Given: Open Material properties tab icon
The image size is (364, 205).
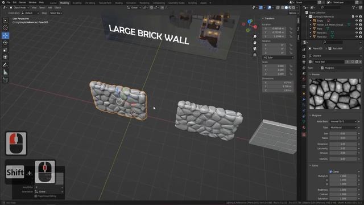Looking at the screenshot, I should click(x=304, y=128).
